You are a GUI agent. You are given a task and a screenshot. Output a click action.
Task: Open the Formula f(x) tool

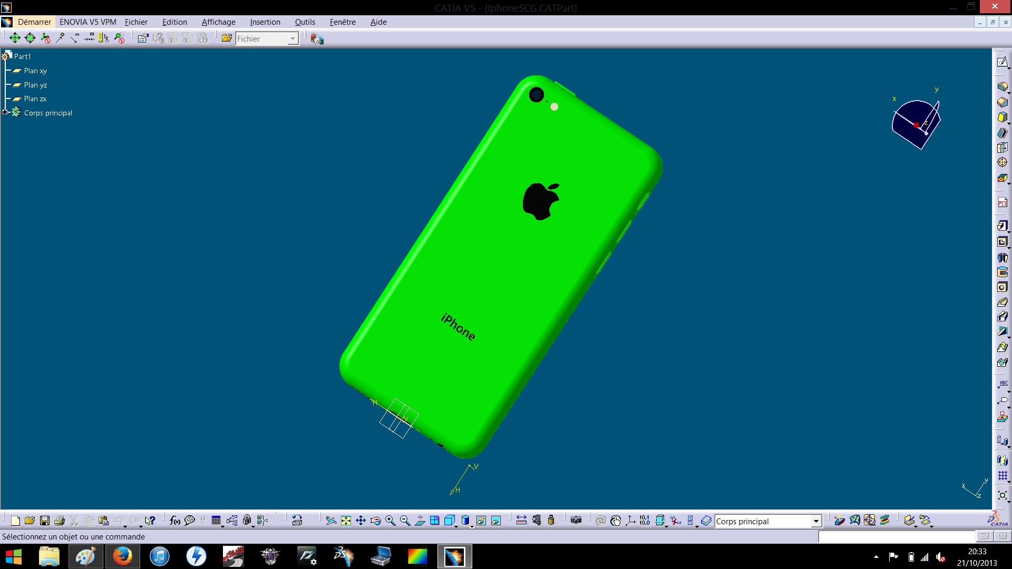tap(175, 521)
